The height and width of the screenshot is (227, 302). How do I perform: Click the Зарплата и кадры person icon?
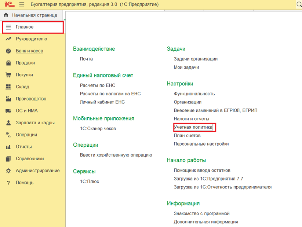tap(8, 123)
